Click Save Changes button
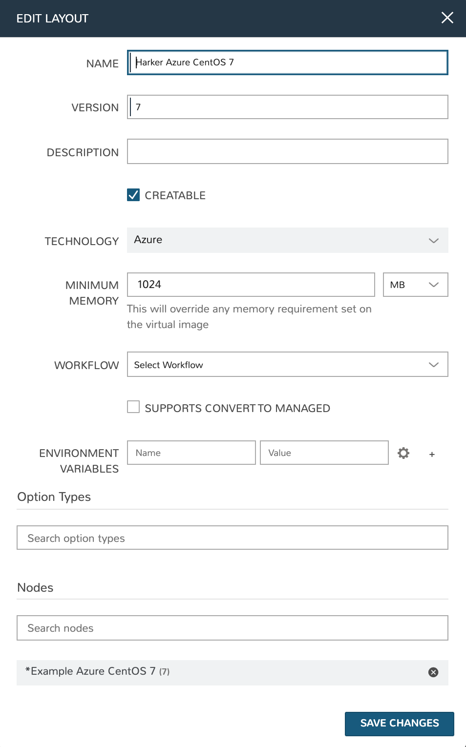The image size is (466, 747). 399,724
